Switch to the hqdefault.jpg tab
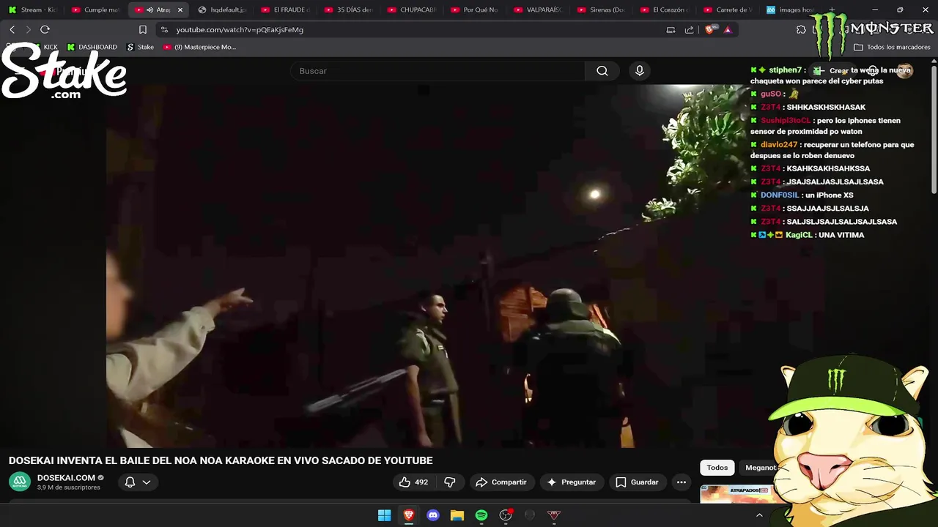Screen dimensions: 938x527 point(223,10)
